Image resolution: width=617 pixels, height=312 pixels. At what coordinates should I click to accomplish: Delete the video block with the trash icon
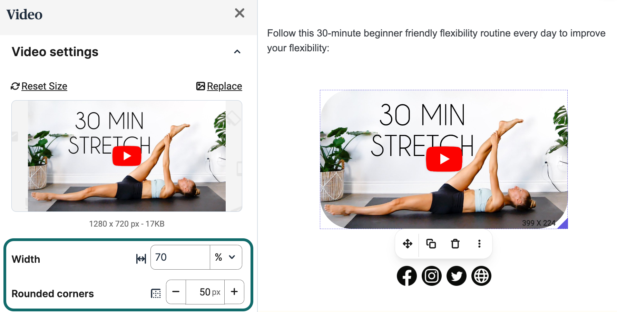click(455, 244)
